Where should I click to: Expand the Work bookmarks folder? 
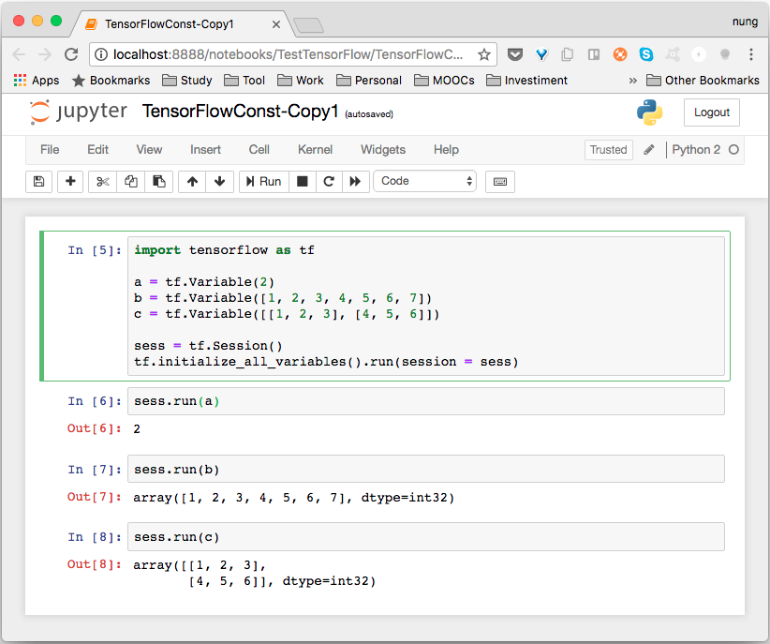[301, 80]
